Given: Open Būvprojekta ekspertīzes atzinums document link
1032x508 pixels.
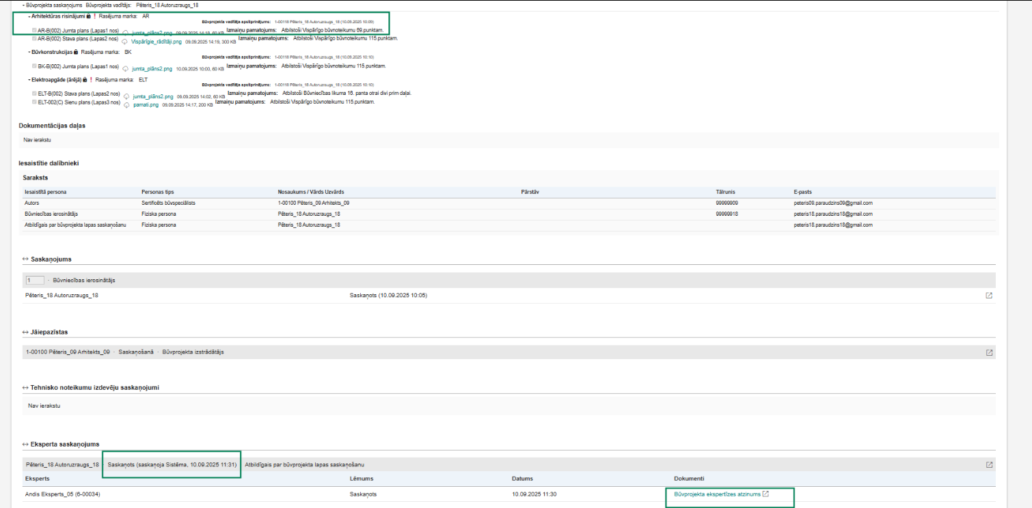Looking at the screenshot, I should [x=717, y=494].
